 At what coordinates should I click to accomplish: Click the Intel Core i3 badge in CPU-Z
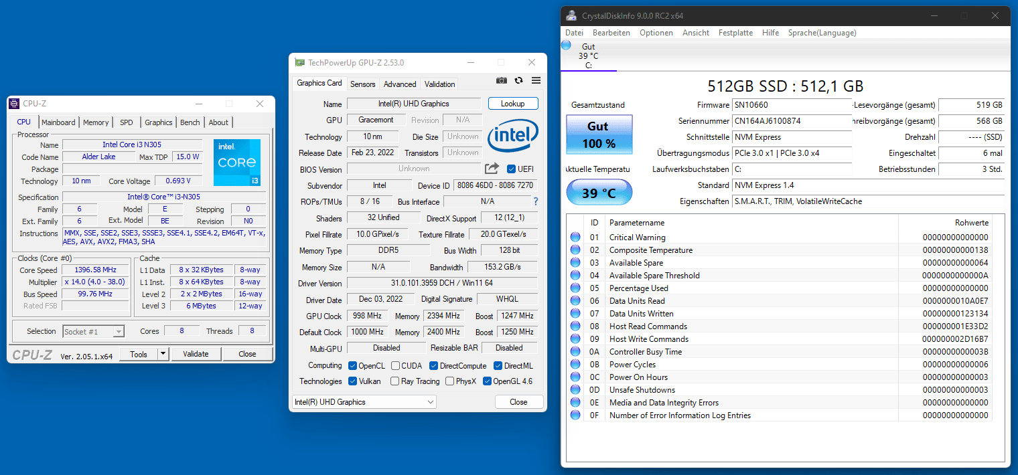pyautogui.click(x=237, y=163)
